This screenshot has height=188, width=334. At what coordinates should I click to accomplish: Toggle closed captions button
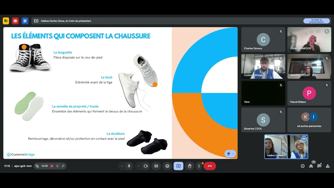pos(156,166)
